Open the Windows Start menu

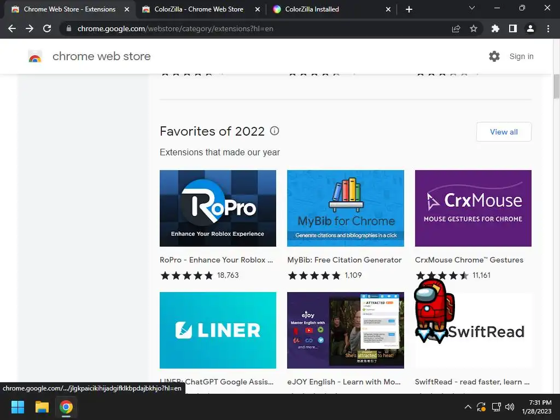17,407
